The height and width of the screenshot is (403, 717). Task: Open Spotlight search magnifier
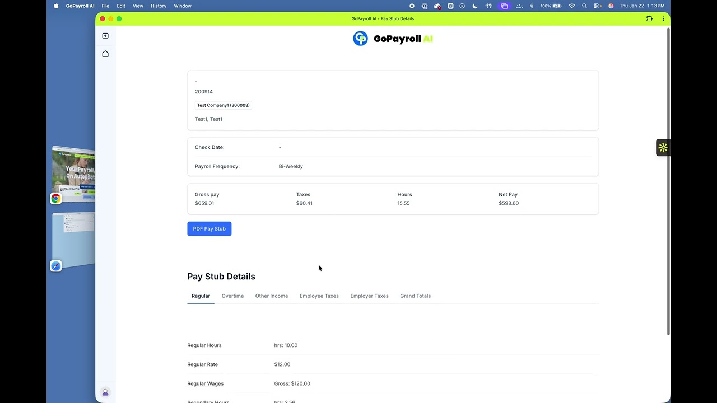pos(584,6)
